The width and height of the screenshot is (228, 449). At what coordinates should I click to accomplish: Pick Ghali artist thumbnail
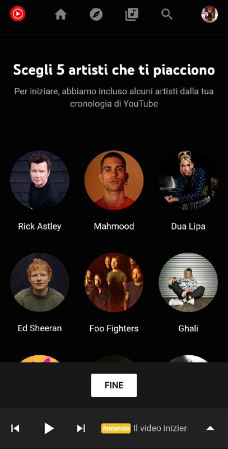188,282
